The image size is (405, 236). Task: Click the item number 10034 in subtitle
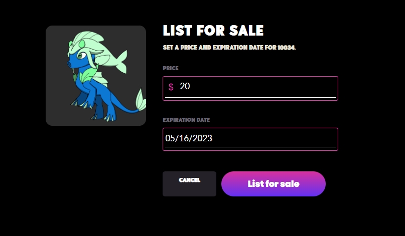tap(286, 48)
